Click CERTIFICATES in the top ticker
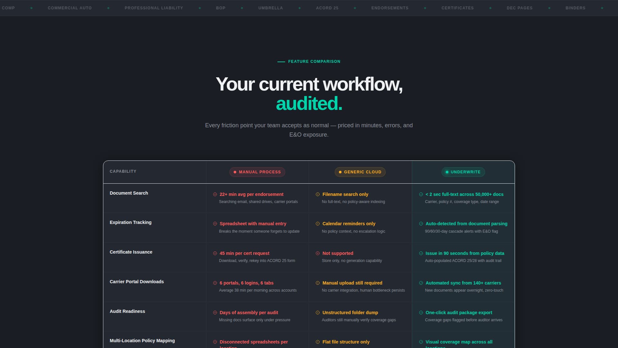618x348 pixels. (x=458, y=8)
